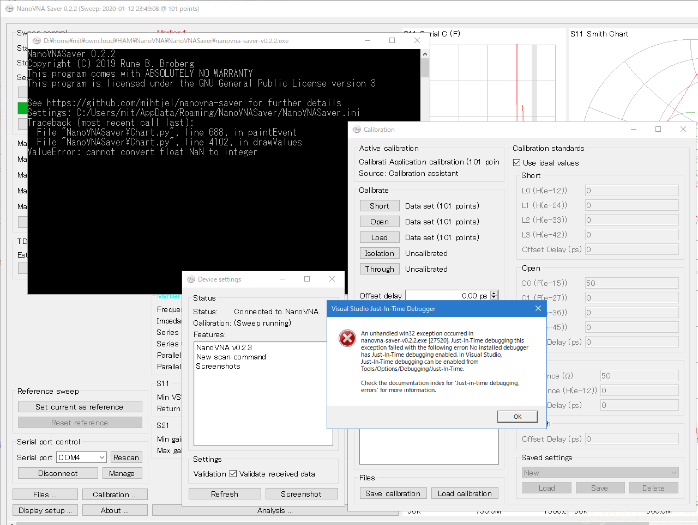The height and width of the screenshot is (525, 698).
Task: Minimize the console window
Action: (x=368, y=40)
